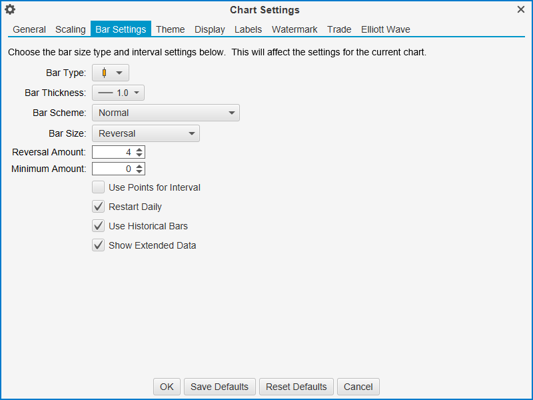
Task: Expand the Bar Size Reversal dropdown
Action: (145, 133)
